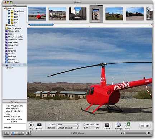Click the filmstrip right scroll arrow

[x=151, y=25]
